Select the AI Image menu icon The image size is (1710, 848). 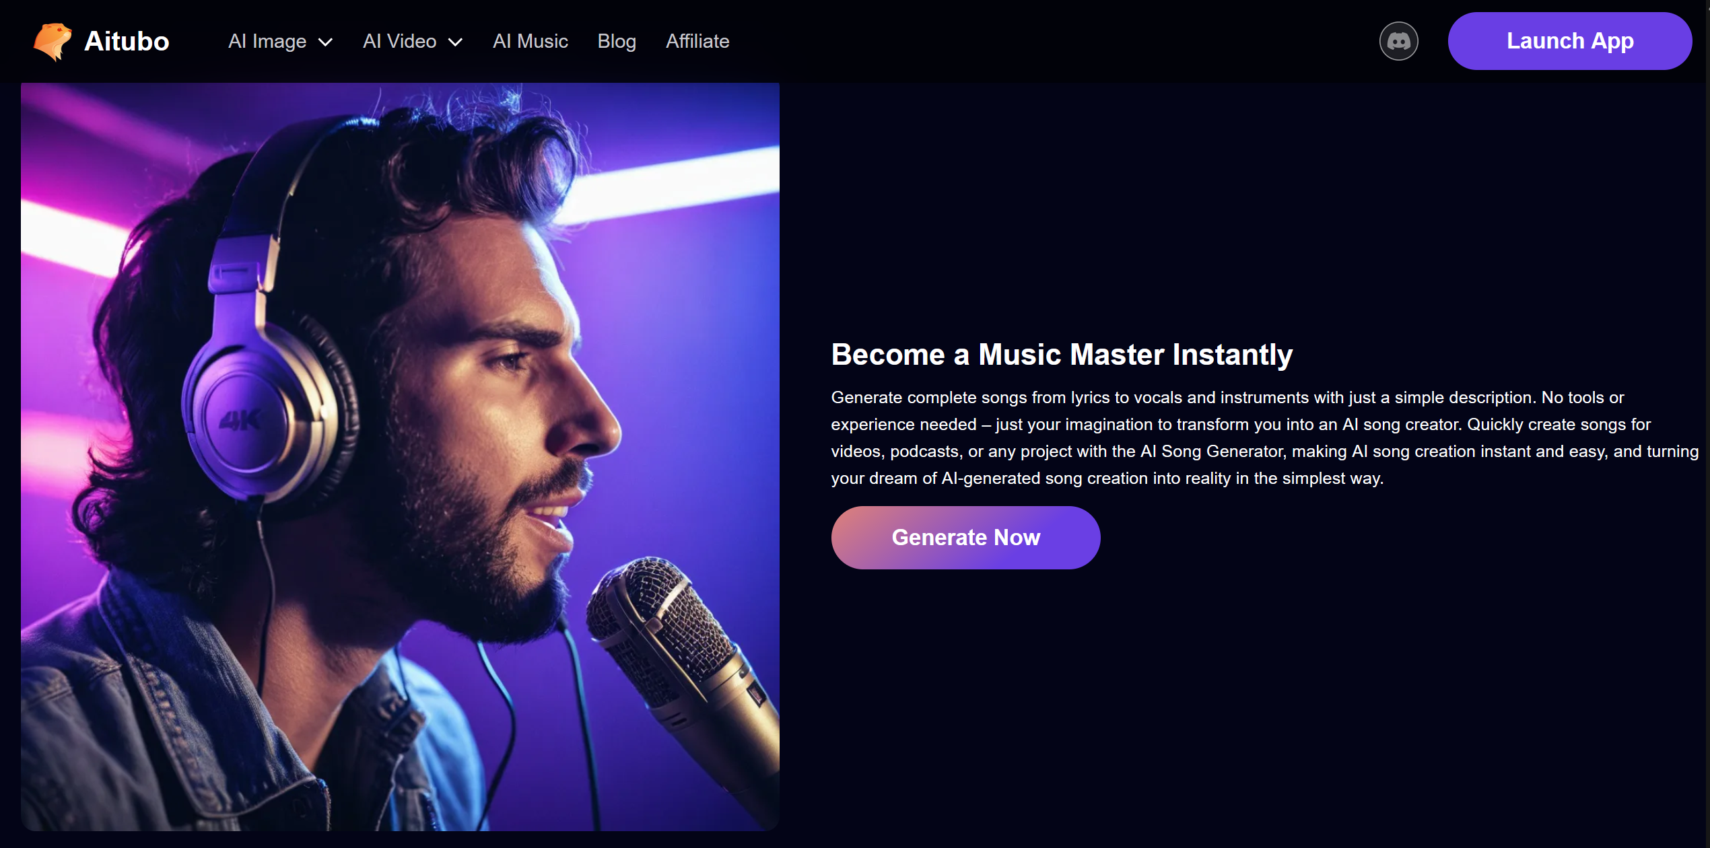pos(326,42)
